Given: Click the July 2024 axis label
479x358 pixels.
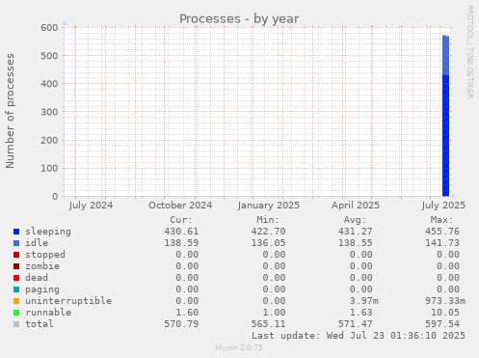Looking at the screenshot, I should tap(91, 206).
